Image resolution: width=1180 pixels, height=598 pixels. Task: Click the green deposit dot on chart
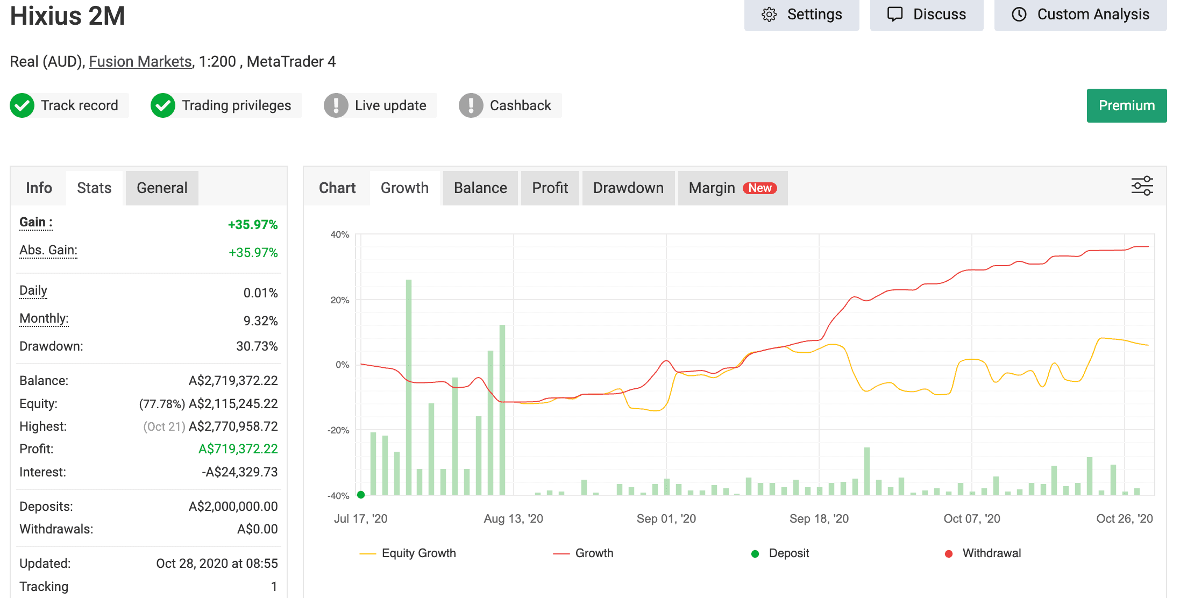pyautogui.click(x=361, y=495)
